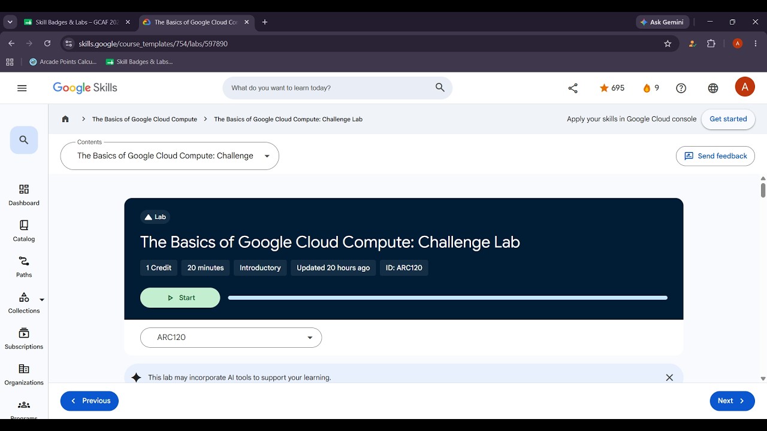
Task: Click the search magnifier icon in search bar
Action: 440,88
